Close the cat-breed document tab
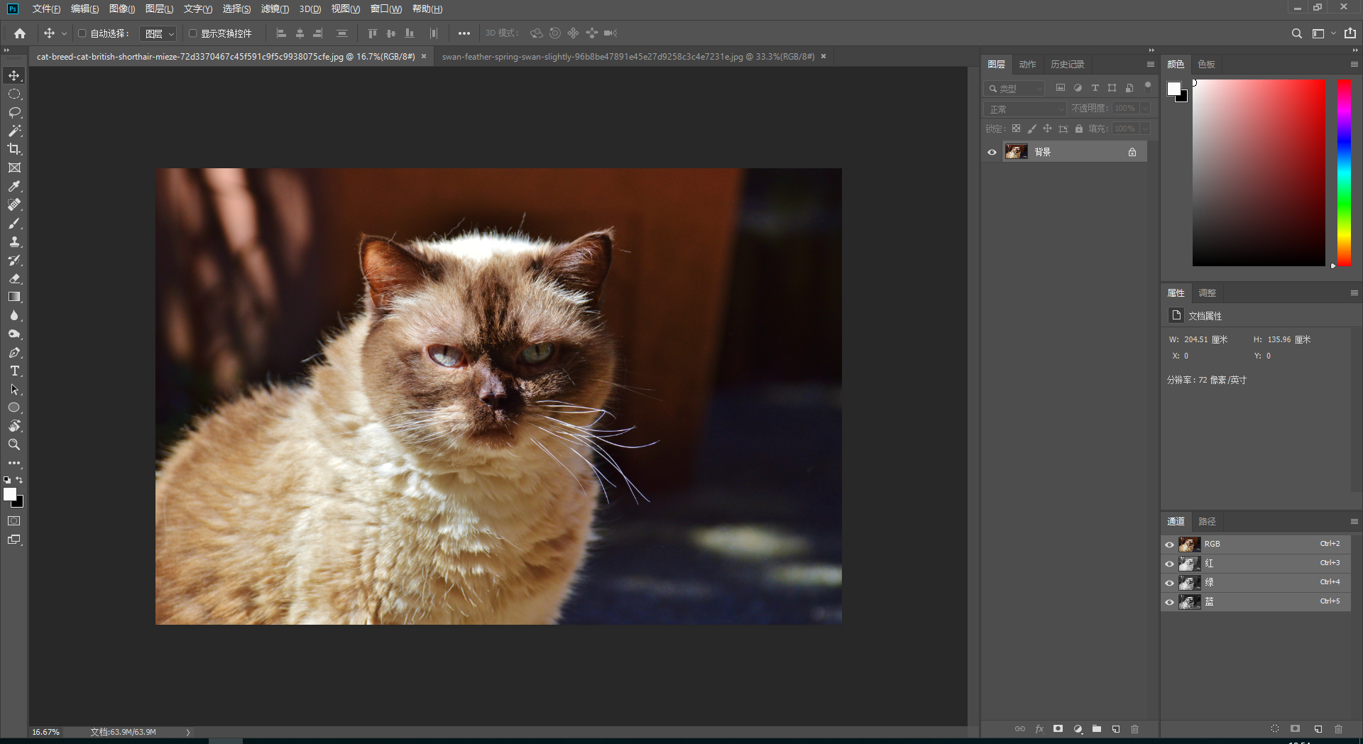Screen dimensions: 1363x744 point(424,56)
